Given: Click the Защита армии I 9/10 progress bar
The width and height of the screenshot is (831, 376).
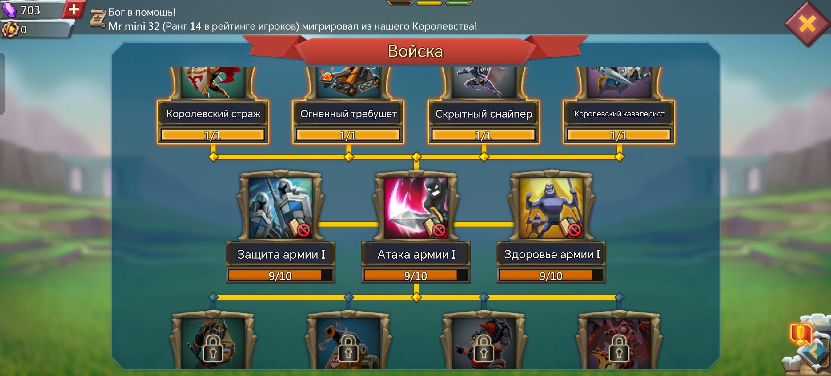Looking at the screenshot, I should (x=280, y=276).
